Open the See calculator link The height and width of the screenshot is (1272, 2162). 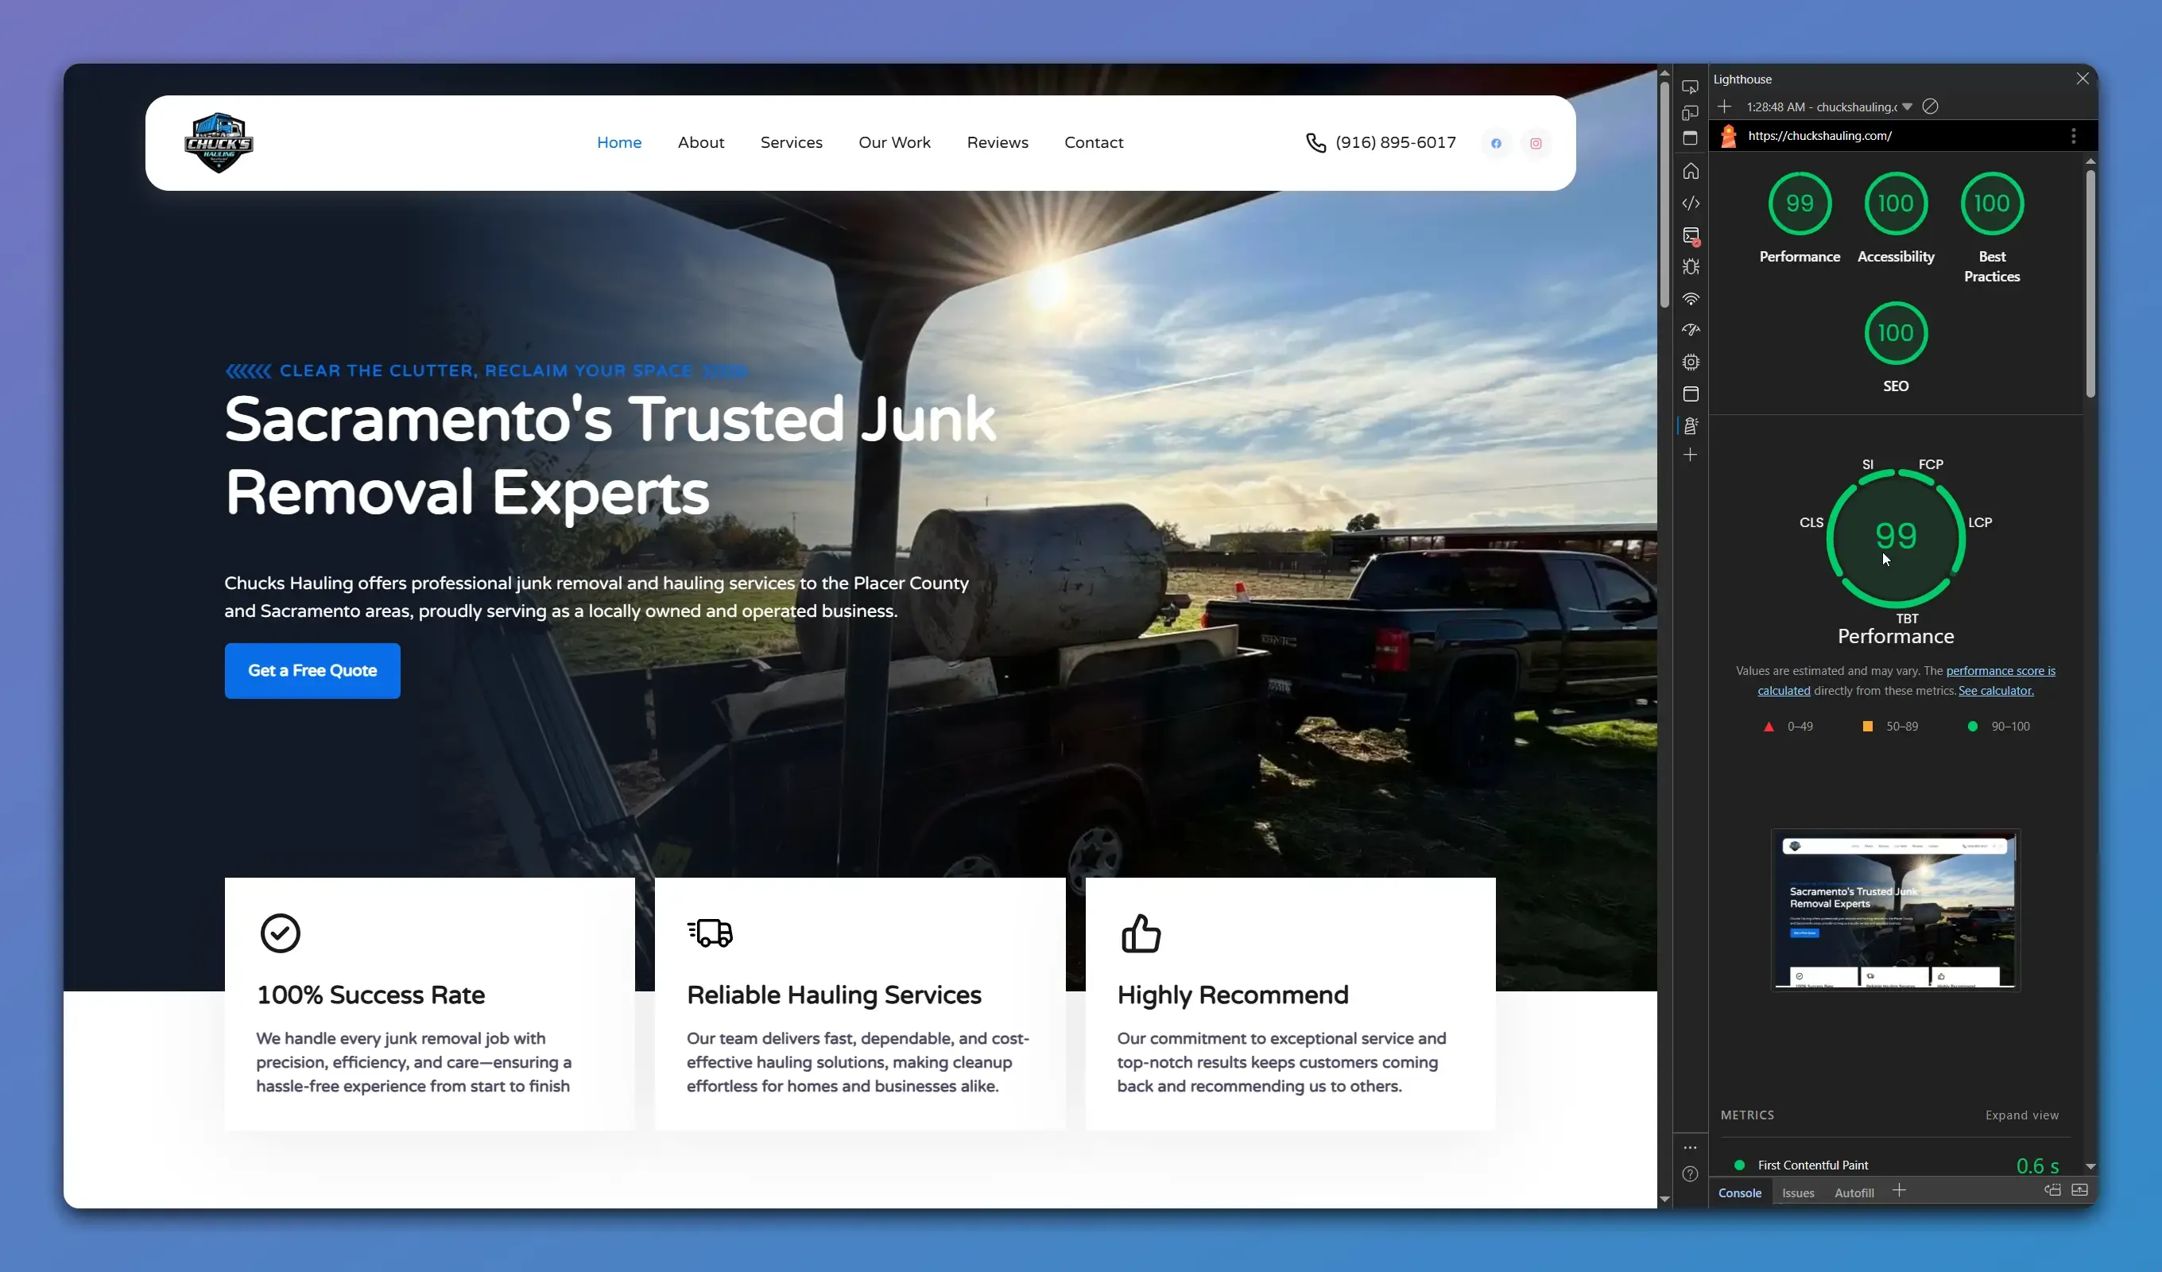tap(1995, 690)
